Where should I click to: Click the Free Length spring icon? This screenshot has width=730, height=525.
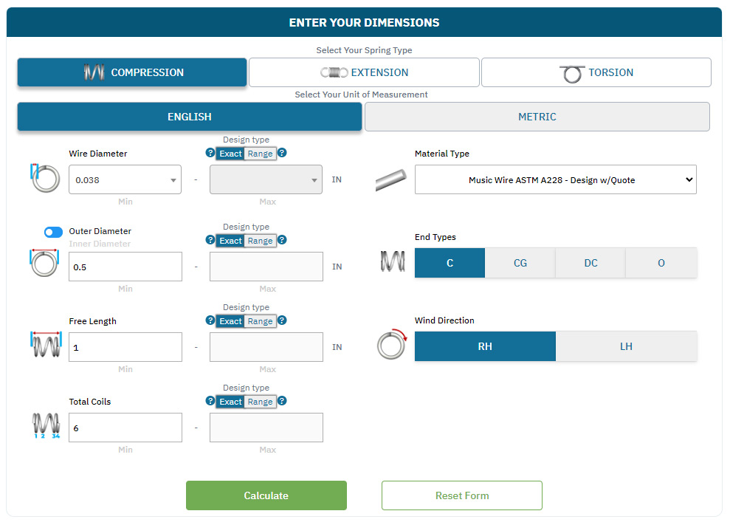(x=45, y=346)
